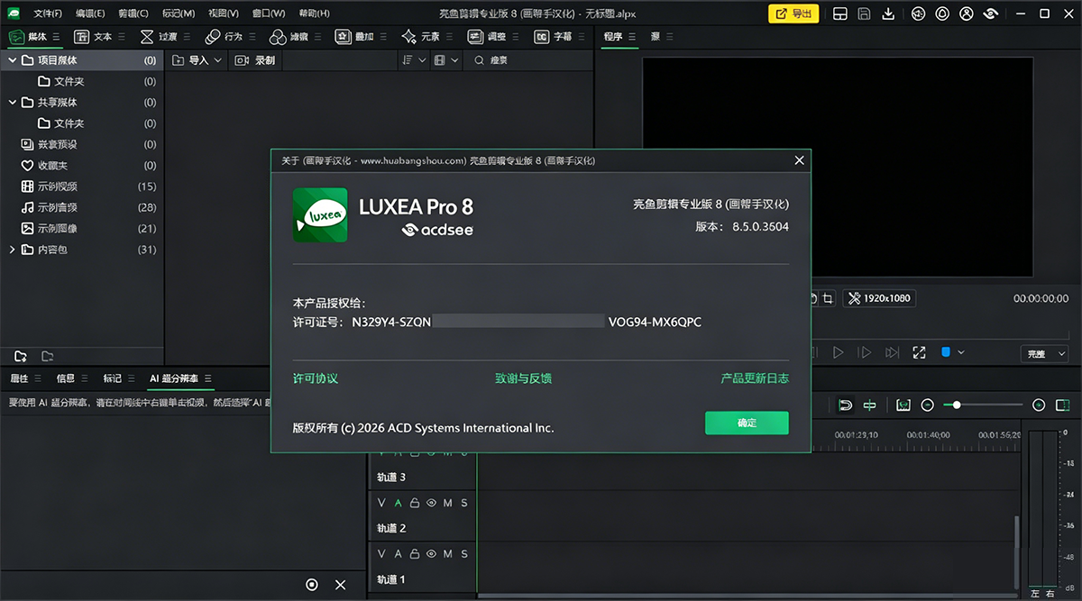Select the 嵌套预设 item

[x=81, y=144]
